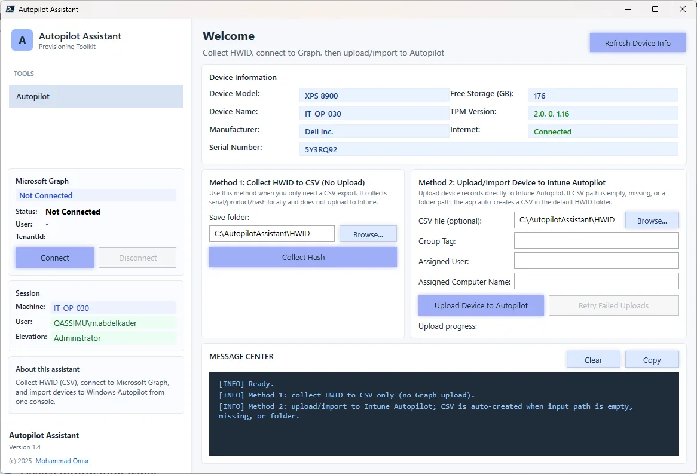Screen dimensions: 697x474
Task: Copy the Message Center log
Action: point(652,360)
